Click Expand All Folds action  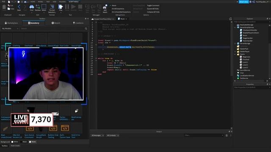tap(153, 8)
